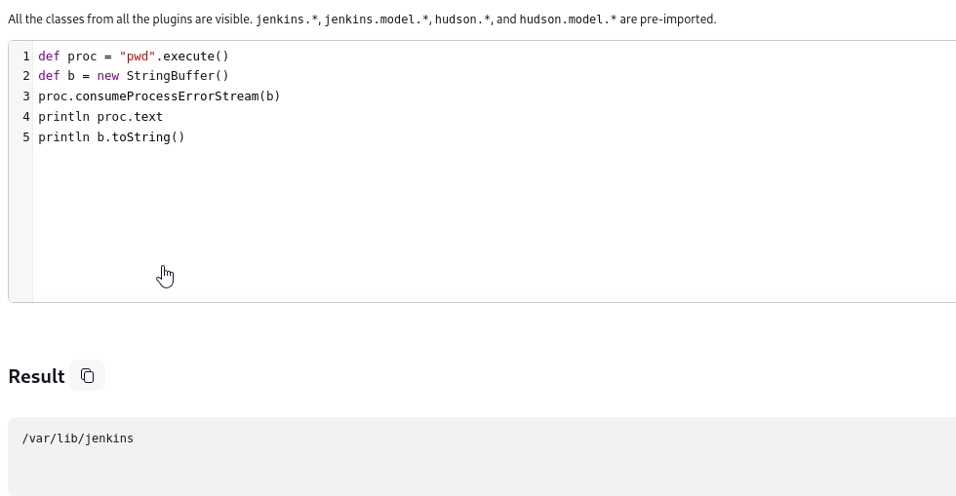Image resolution: width=956 pixels, height=496 pixels.
Task: Click the hudson.model.* text in description
Action: [568, 19]
